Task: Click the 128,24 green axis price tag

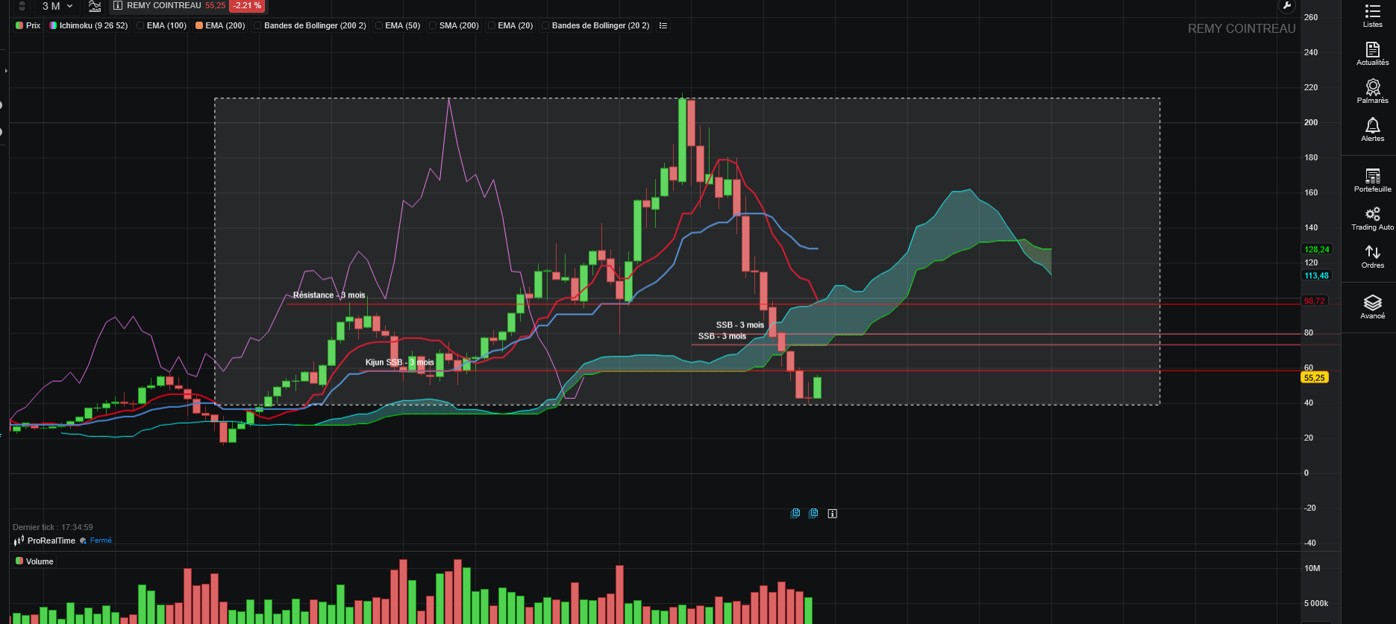Action: tap(1317, 250)
